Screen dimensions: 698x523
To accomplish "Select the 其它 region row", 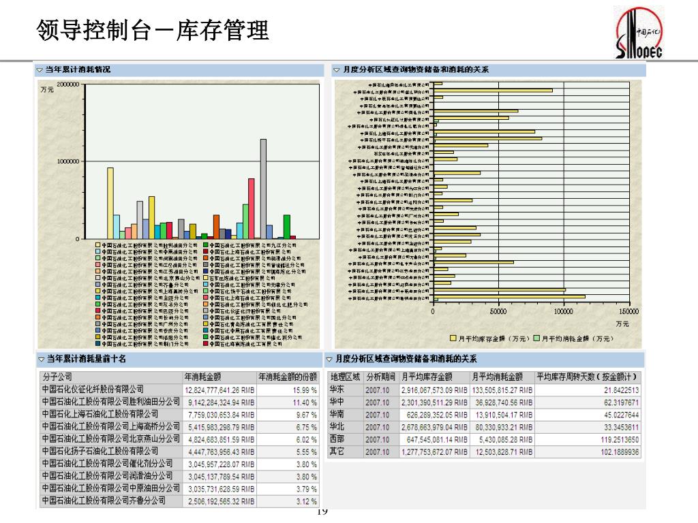I will click(x=485, y=452).
